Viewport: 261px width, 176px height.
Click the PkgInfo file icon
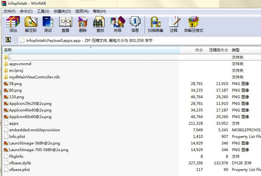(x=6, y=156)
